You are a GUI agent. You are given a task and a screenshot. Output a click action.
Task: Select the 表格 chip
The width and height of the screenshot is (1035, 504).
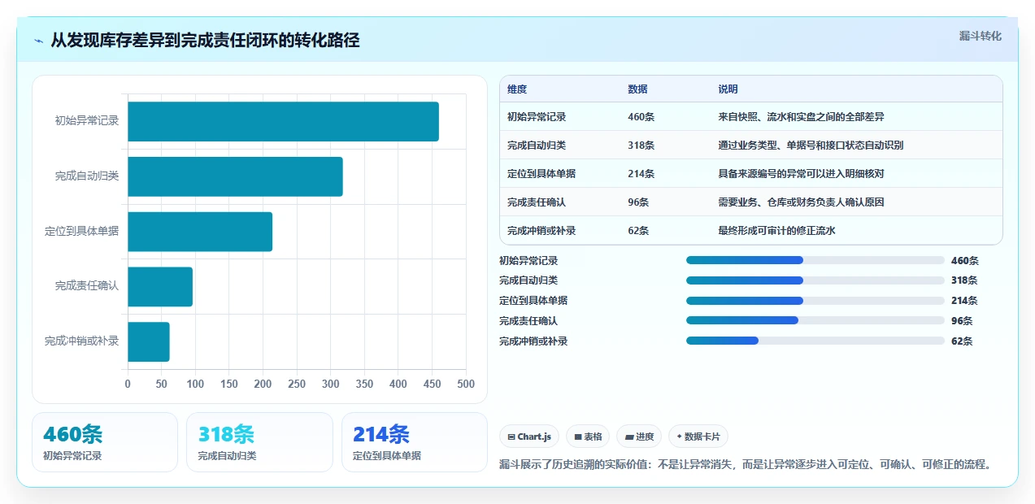coord(588,437)
